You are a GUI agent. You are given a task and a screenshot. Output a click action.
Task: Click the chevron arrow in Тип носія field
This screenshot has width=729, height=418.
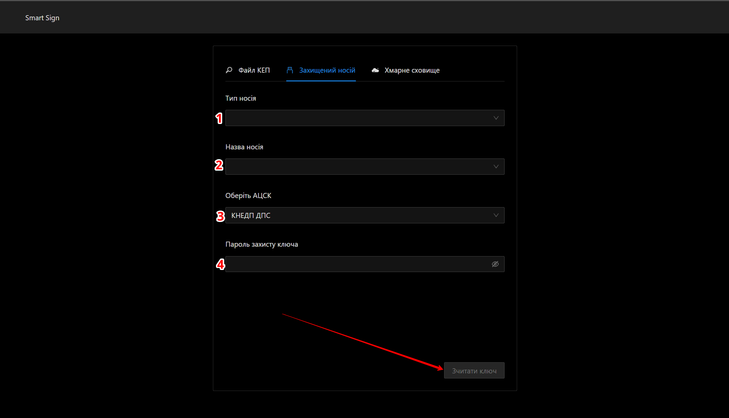496,118
